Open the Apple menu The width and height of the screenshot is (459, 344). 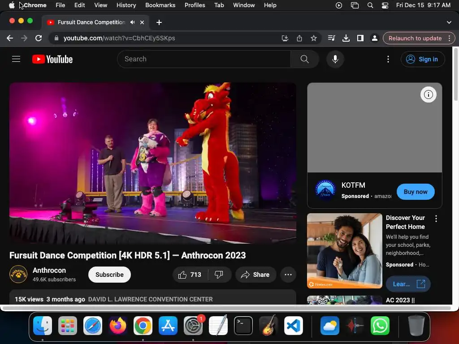point(11,5)
